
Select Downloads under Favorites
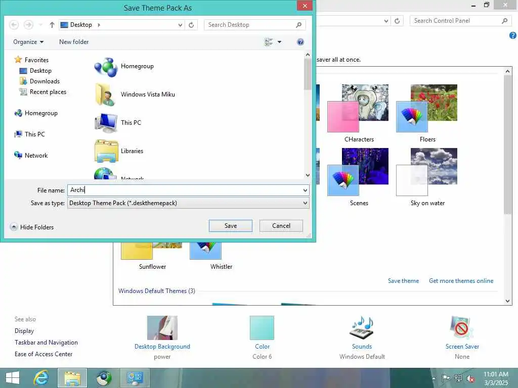(x=39, y=81)
